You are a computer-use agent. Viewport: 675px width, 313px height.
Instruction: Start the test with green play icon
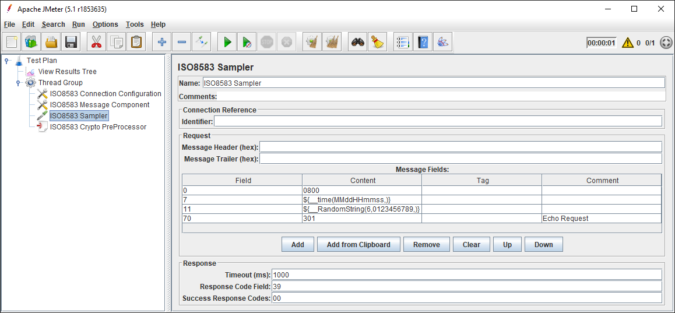coord(227,42)
